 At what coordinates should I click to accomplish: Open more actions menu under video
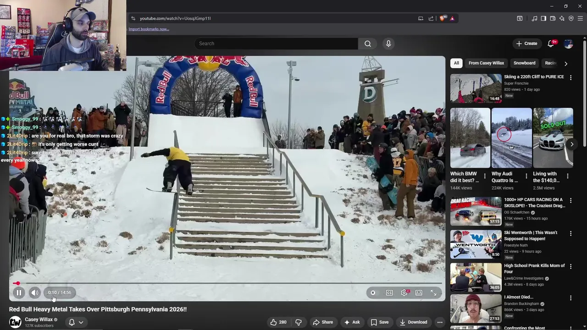click(x=439, y=322)
